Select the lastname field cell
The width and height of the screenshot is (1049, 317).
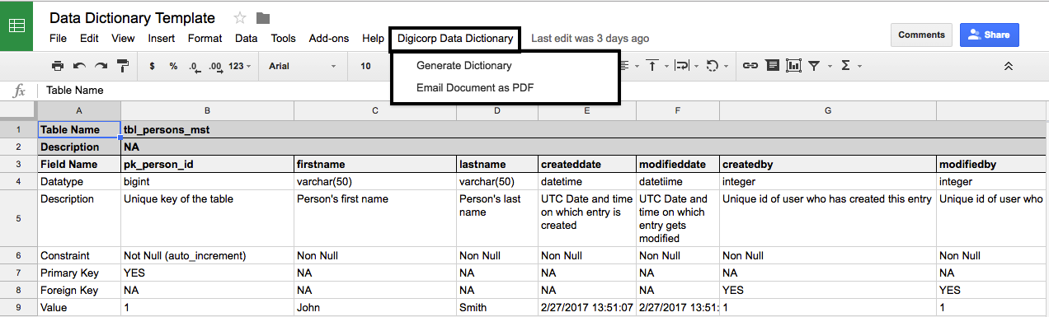(x=497, y=164)
